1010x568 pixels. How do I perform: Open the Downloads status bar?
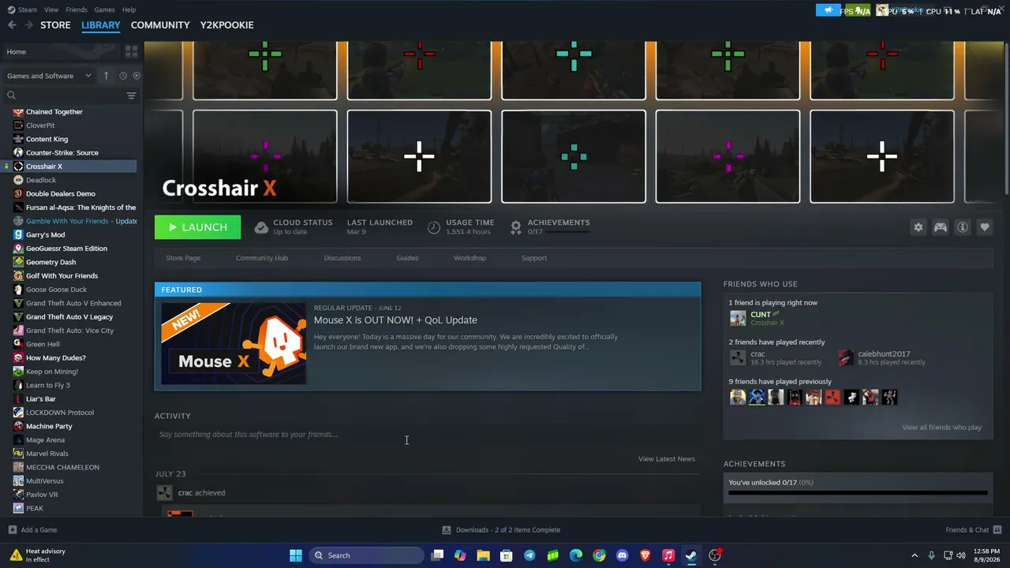(x=501, y=530)
